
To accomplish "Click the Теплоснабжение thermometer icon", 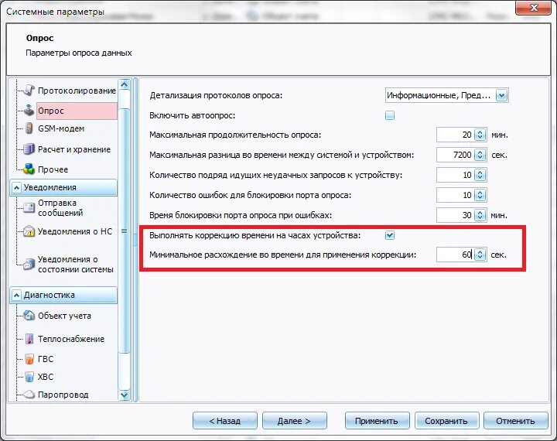I will pyautogui.click(x=29, y=339).
